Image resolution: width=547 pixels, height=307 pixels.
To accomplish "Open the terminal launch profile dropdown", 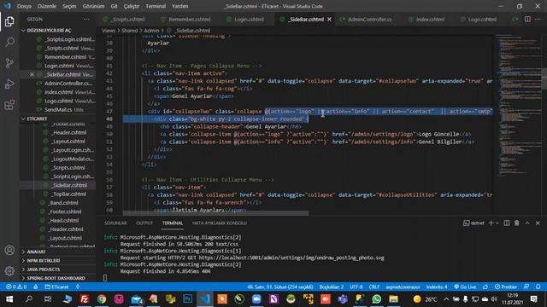I will (x=497, y=223).
